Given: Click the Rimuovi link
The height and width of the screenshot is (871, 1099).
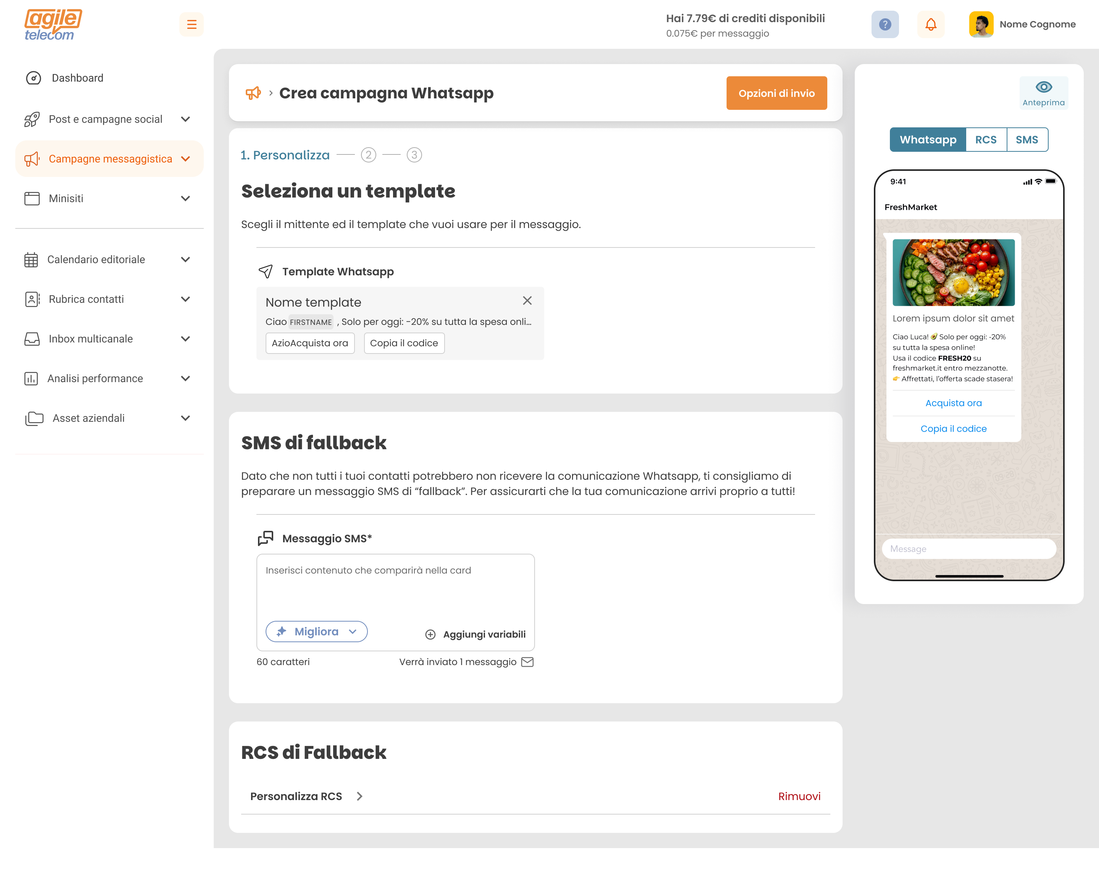Looking at the screenshot, I should point(799,796).
